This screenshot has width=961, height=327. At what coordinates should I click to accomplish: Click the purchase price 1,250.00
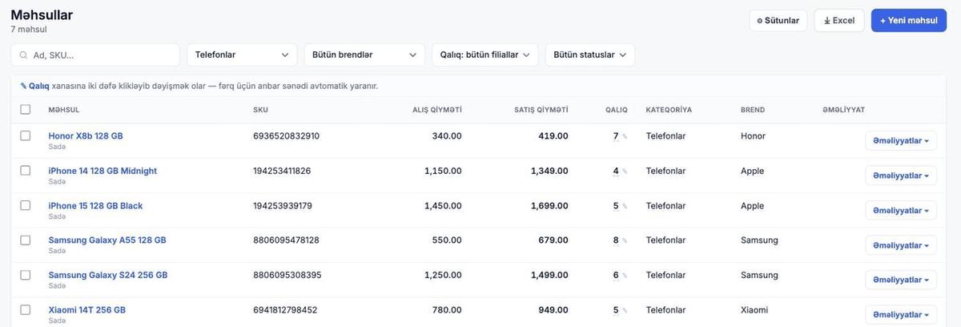pyautogui.click(x=443, y=275)
